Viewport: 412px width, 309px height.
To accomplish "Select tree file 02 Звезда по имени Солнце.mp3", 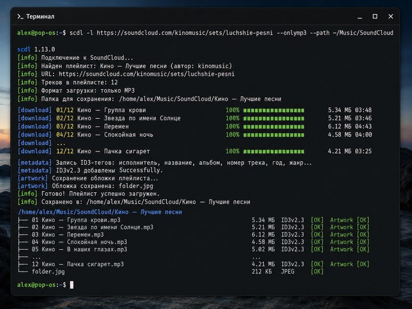I will 93,227.
